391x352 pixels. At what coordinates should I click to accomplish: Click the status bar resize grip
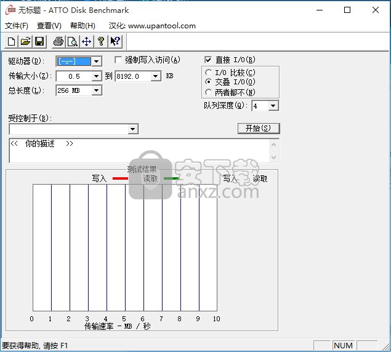point(385,346)
